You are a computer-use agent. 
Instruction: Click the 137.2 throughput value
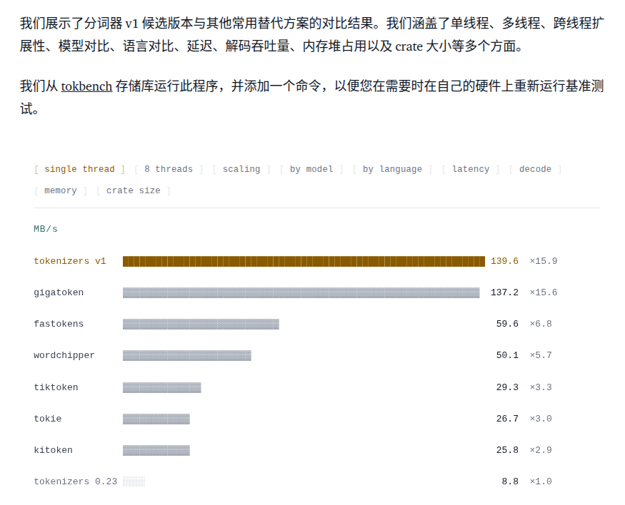[504, 292]
